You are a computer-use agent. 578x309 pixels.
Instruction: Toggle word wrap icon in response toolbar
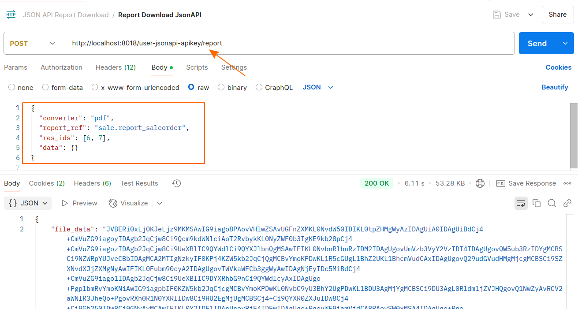(x=521, y=203)
